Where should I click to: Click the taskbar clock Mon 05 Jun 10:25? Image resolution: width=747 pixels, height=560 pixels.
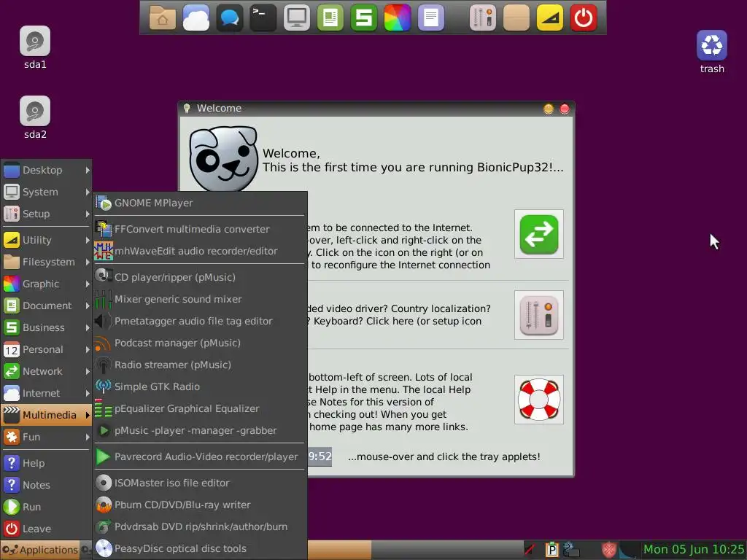click(x=694, y=550)
